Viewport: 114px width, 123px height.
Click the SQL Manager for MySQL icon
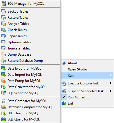pos(4,4)
